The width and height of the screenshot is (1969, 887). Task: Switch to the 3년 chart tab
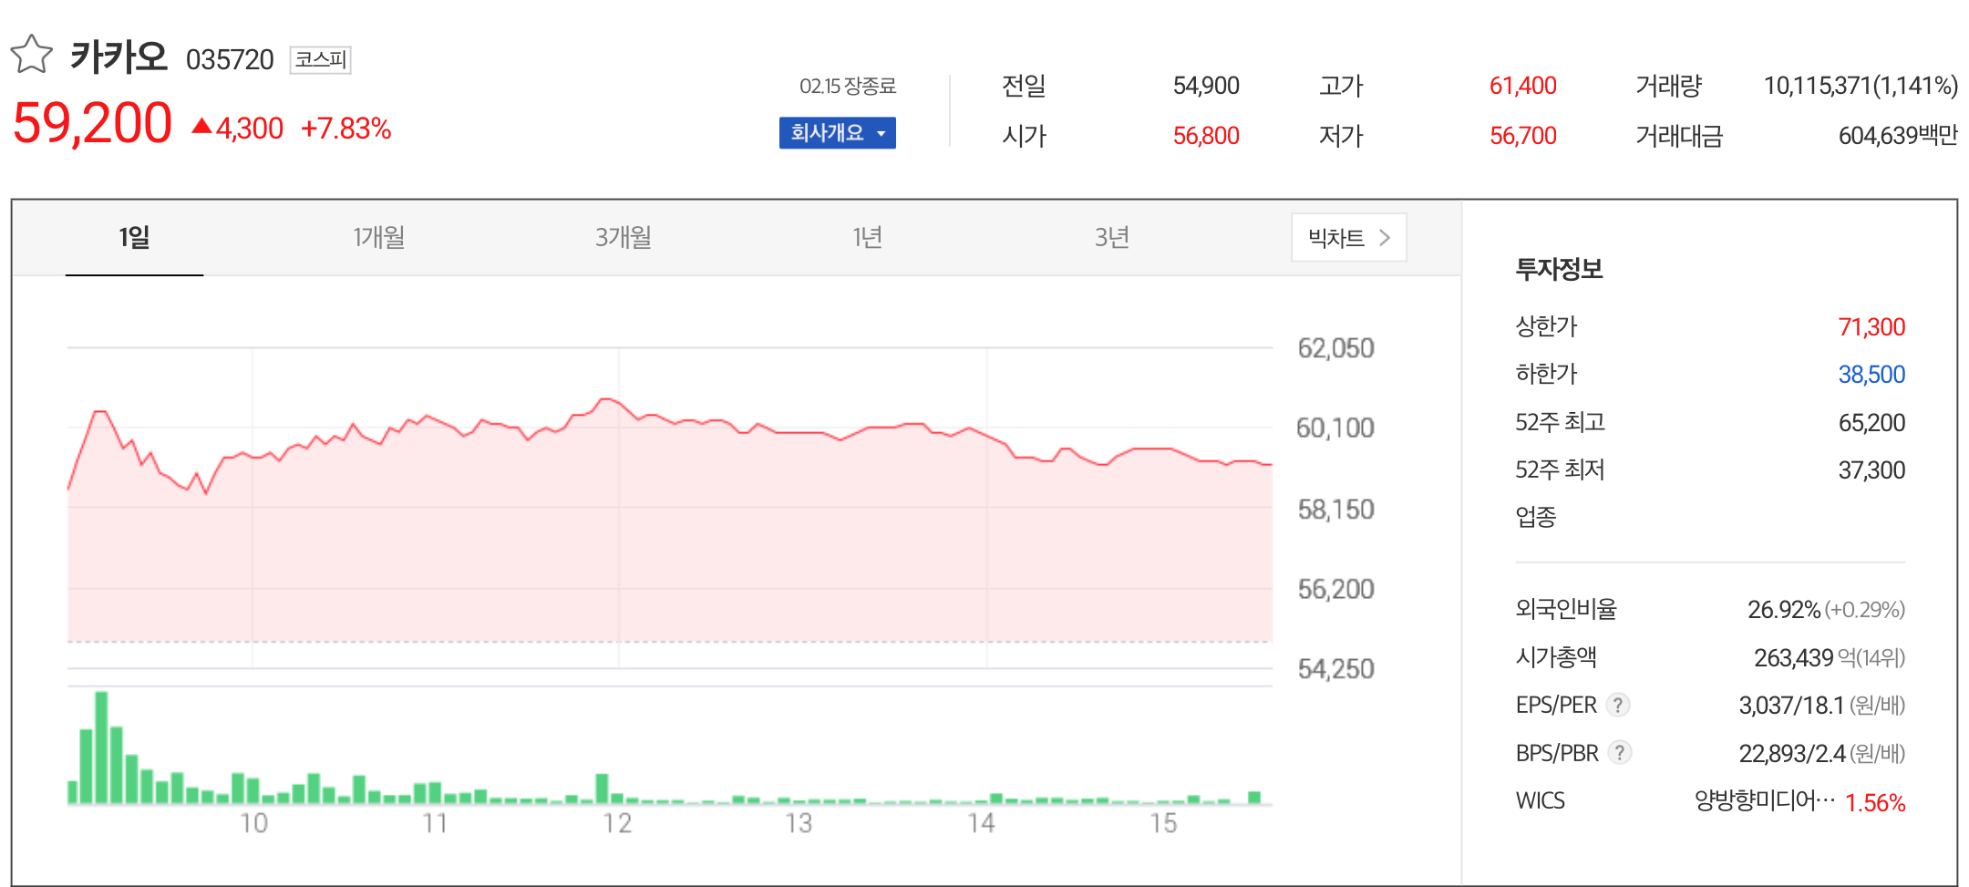coord(1111,238)
